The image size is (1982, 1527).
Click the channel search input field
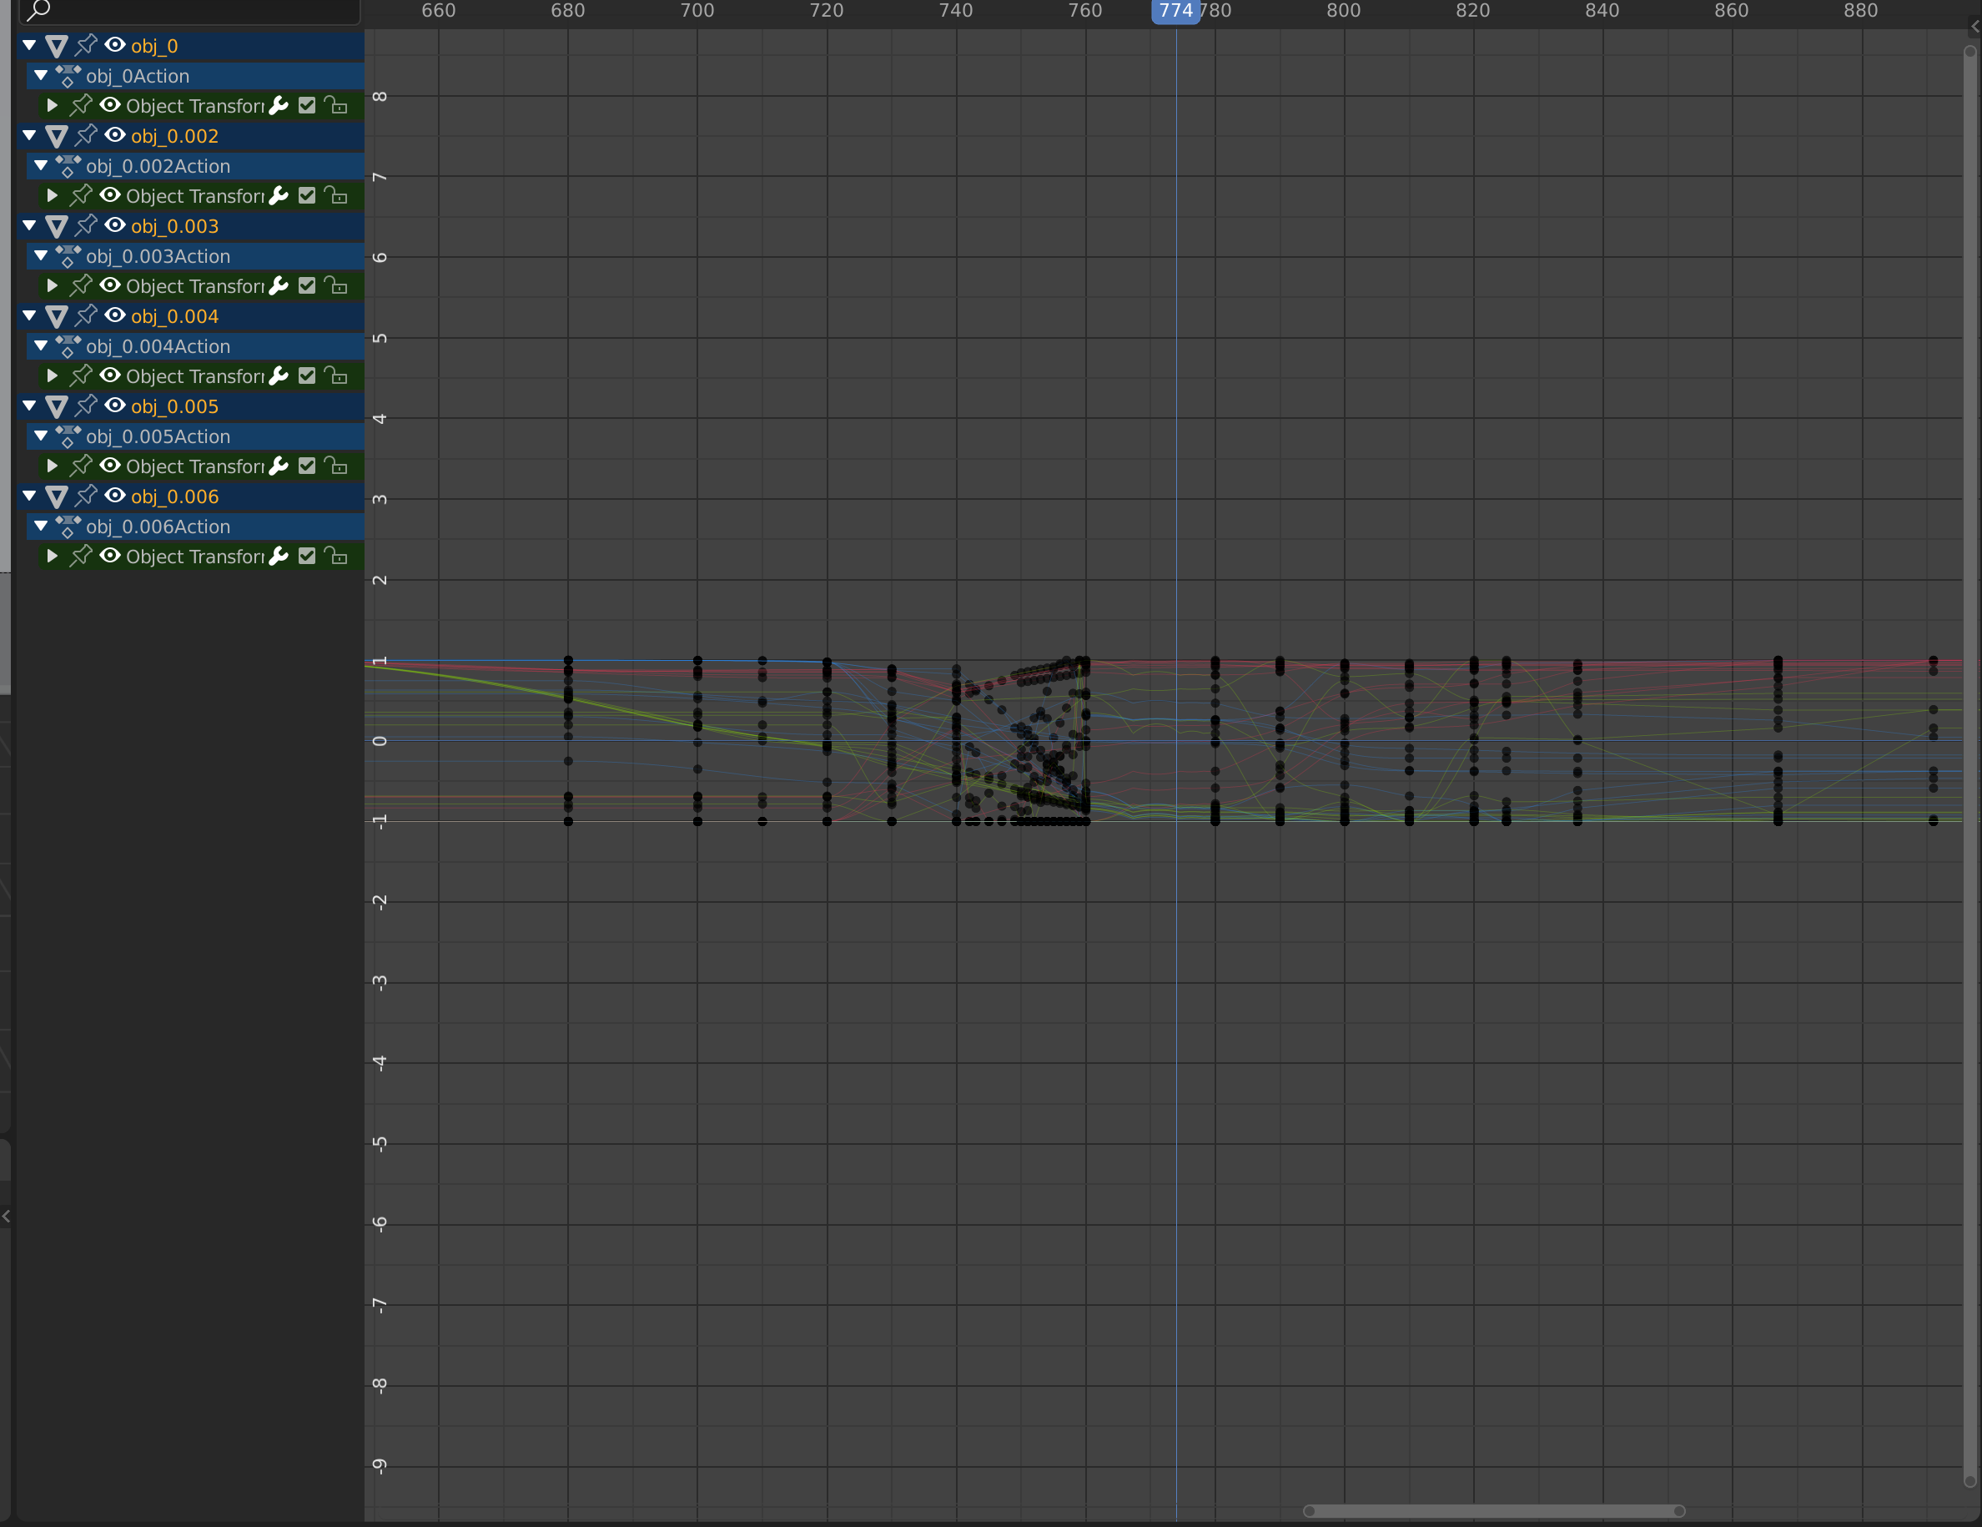click(x=190, y=12)
